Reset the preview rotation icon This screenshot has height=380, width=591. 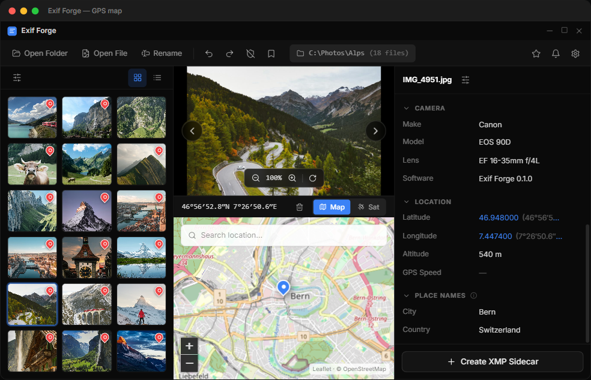click(312, 178)
